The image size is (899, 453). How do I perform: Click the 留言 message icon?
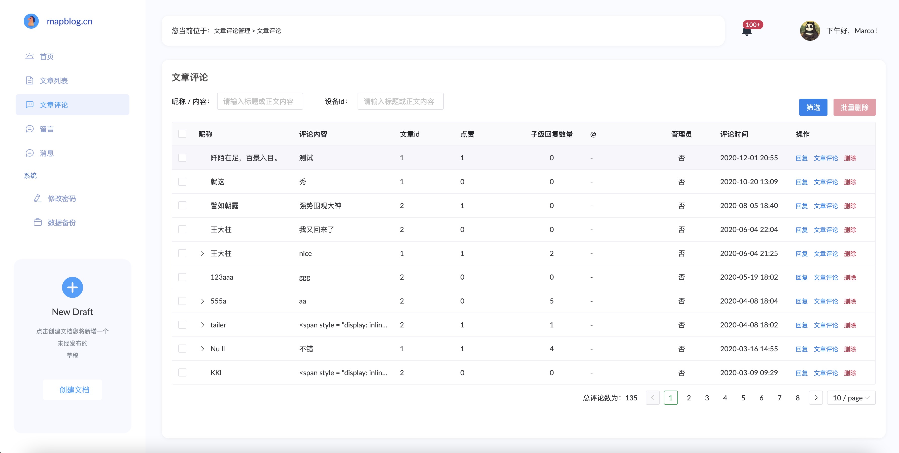pos(30,129)
